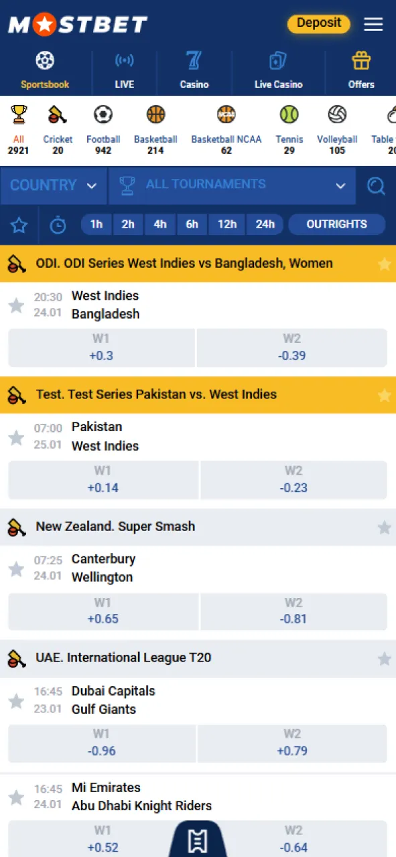
Task: Open the upcoming matches clock filter
Action: (x=58, y=224)
